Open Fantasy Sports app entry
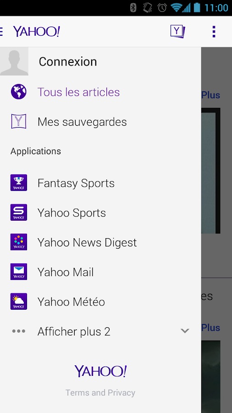The height and width of the screenshot is (413, 232). [x=76, y=183]
